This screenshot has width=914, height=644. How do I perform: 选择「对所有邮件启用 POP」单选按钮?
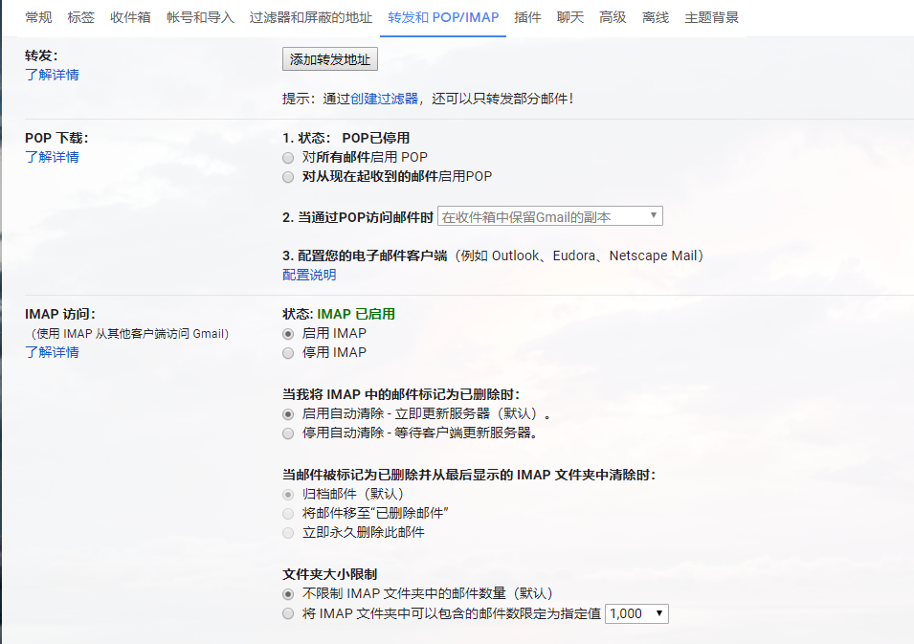[x=288, y=157]
